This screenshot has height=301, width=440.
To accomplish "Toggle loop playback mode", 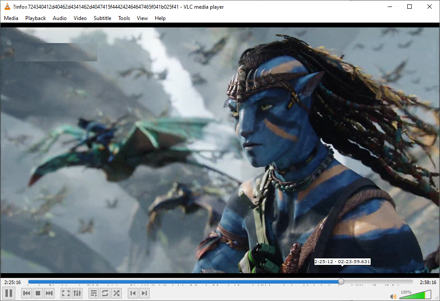I will [x=105, y=293].
